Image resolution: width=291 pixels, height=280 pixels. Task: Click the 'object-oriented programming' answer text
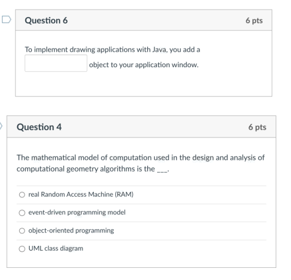click(71, 230)
